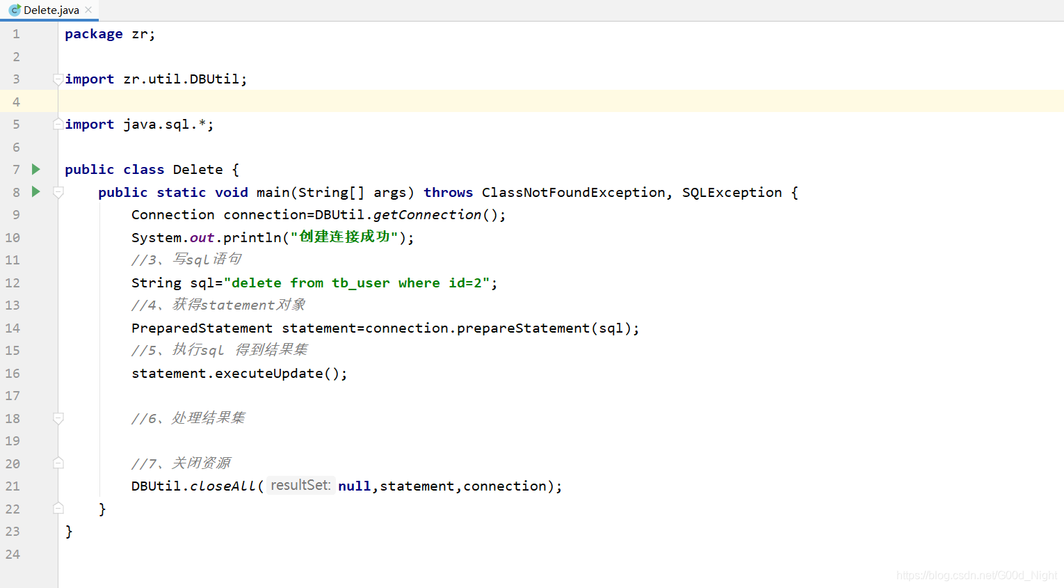
Task: Click the System.out field reference
Action: 202,237
